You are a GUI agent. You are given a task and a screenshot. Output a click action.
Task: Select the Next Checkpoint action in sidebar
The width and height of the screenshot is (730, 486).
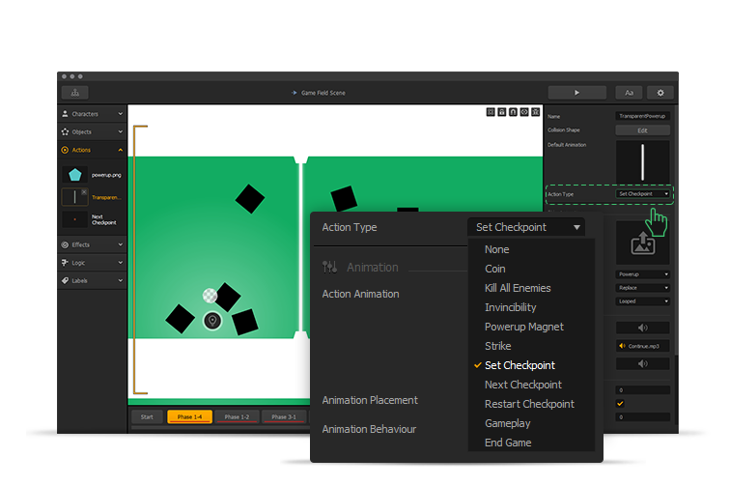pos(92,219)
